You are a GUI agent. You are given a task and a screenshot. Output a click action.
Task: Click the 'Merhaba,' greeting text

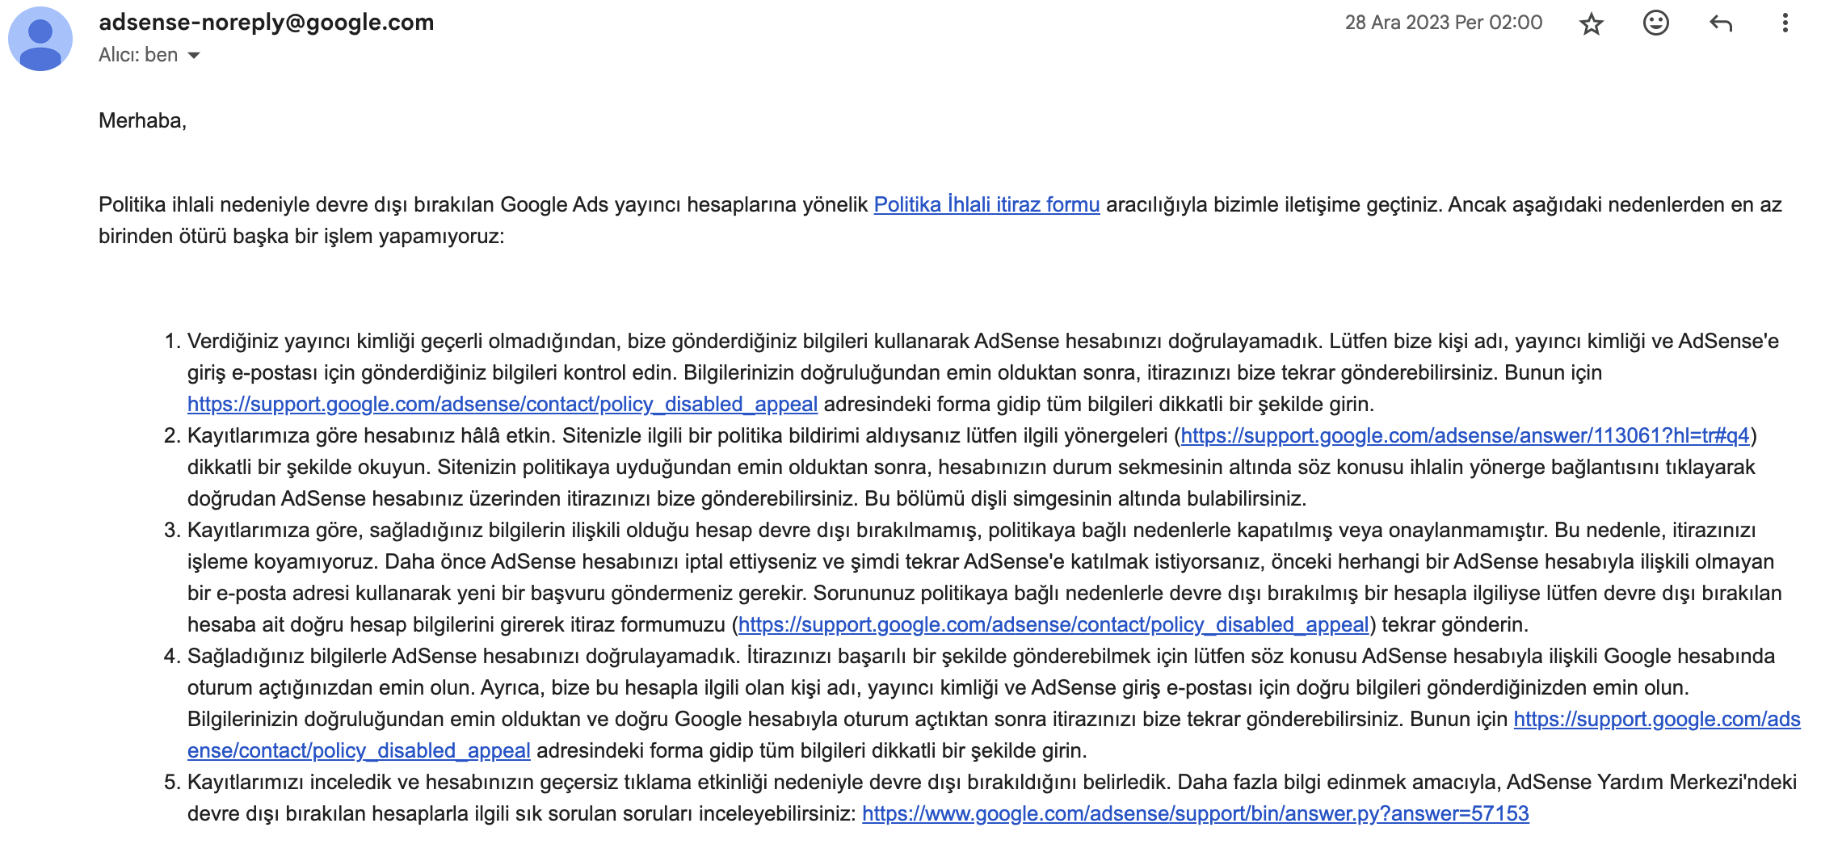tap(142, 120)
